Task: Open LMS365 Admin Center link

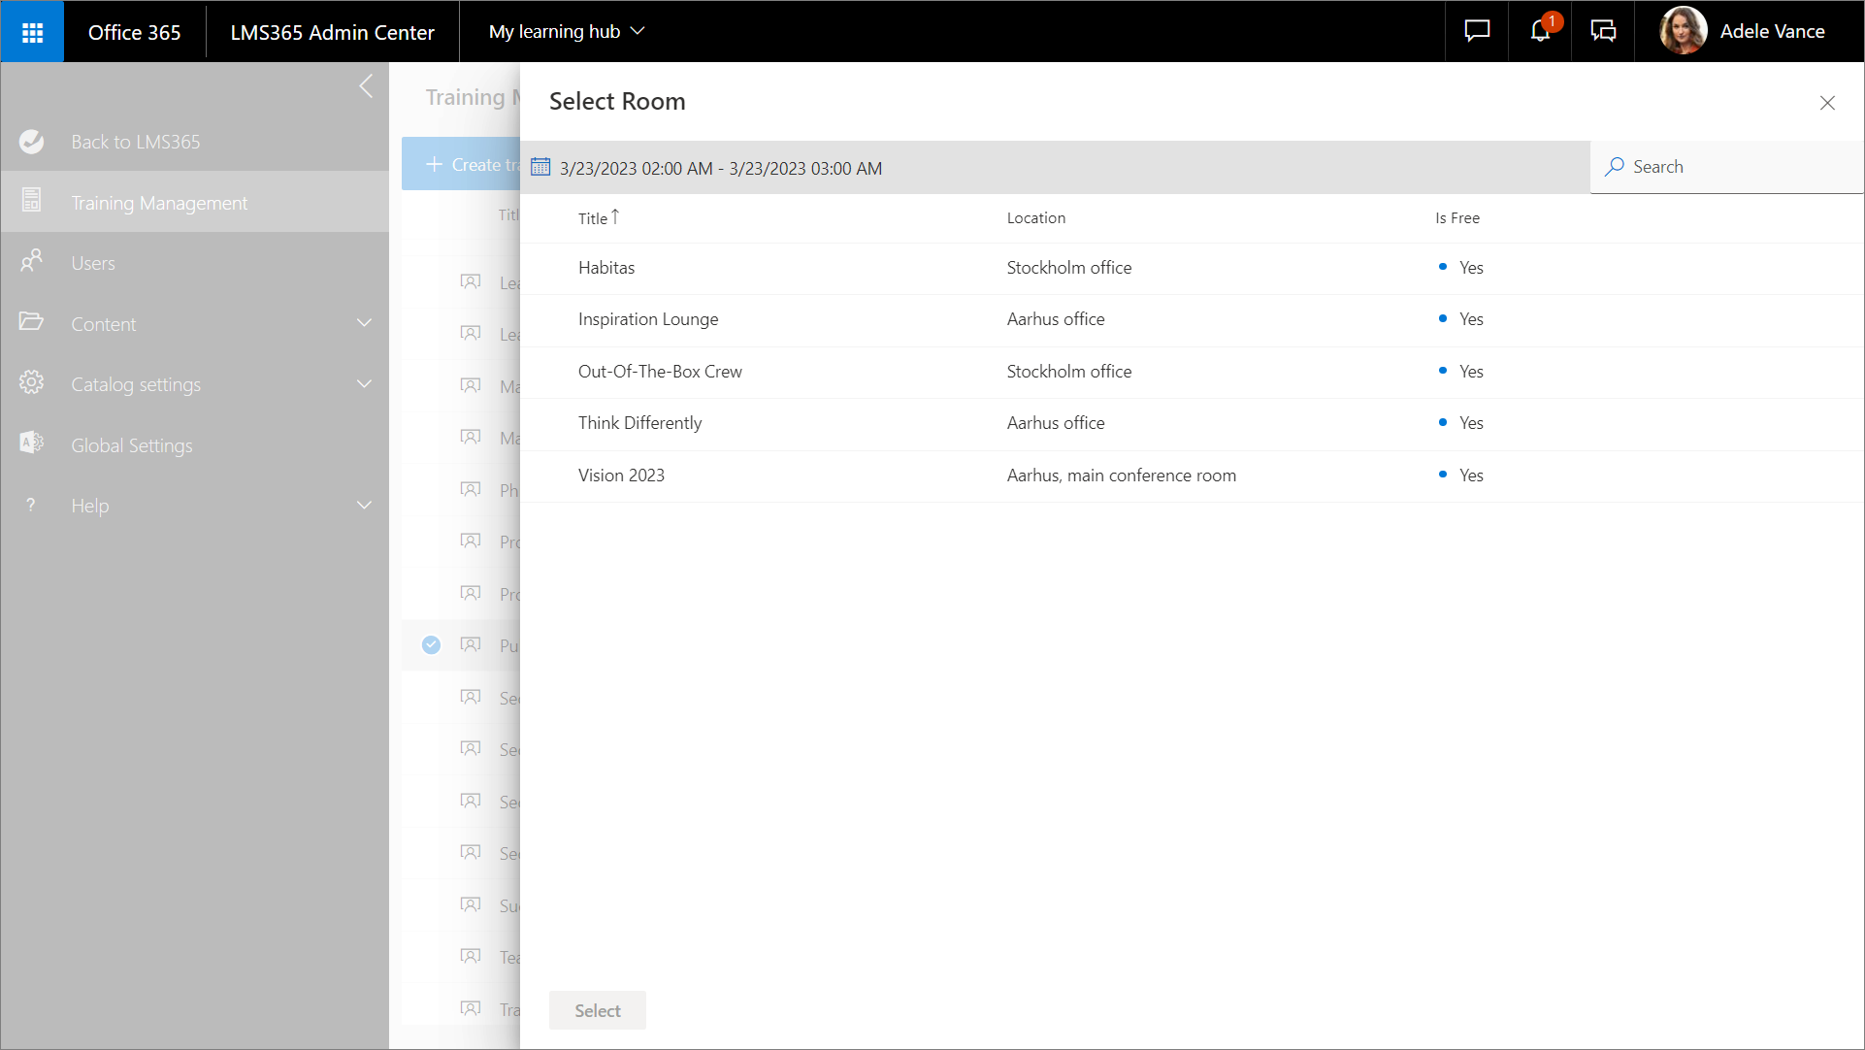Action: point(332,32)
